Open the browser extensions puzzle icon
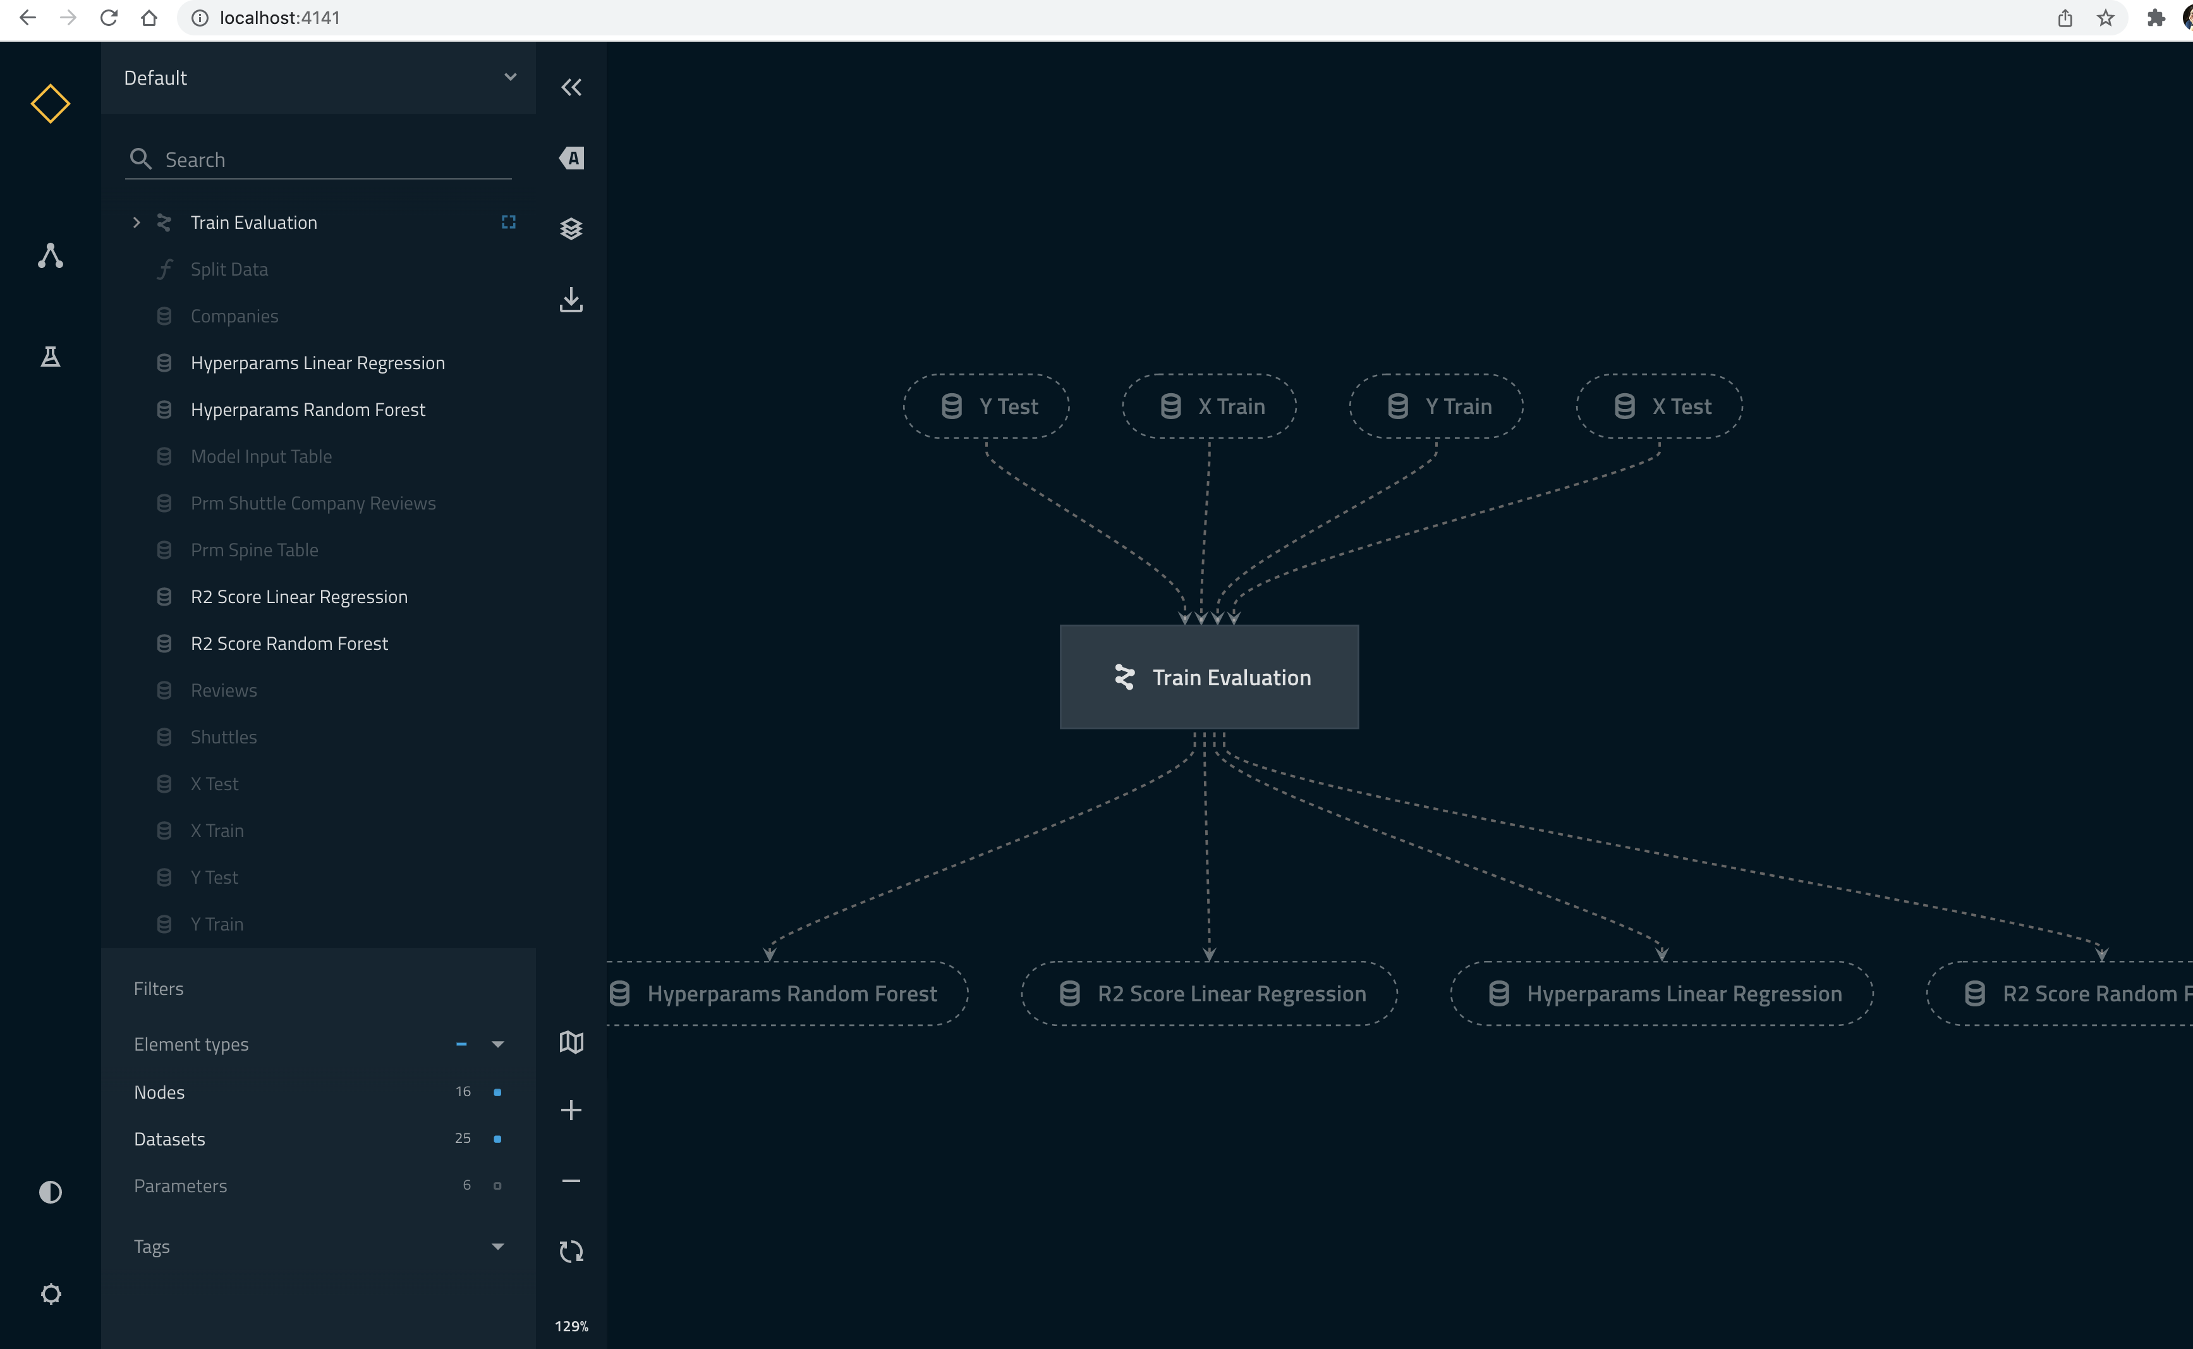This screenshot has height=1349, width=2193. (2156, 18)
